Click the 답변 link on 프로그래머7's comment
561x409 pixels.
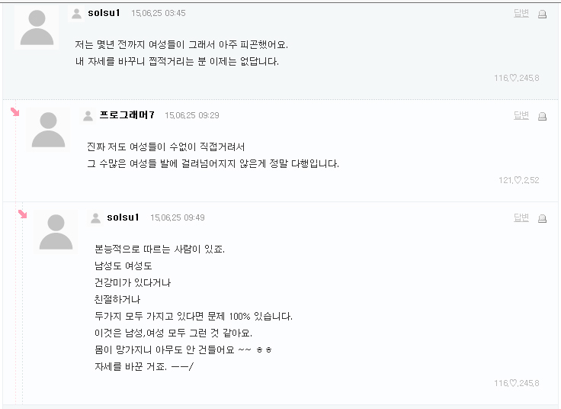point(521,115)
